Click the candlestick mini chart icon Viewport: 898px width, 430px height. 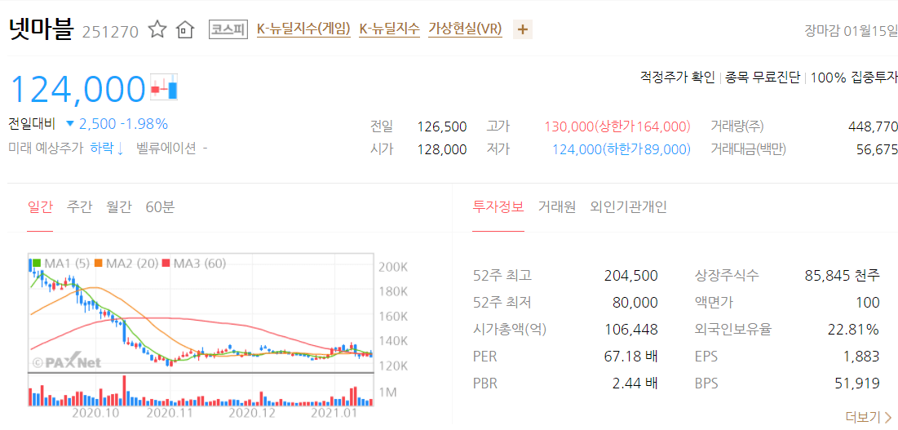[165, 87]
